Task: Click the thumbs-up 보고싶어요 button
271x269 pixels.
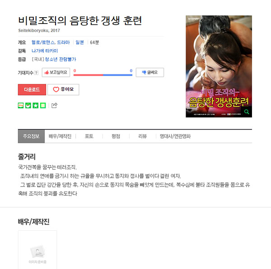Action: click(x=56, y=72)
